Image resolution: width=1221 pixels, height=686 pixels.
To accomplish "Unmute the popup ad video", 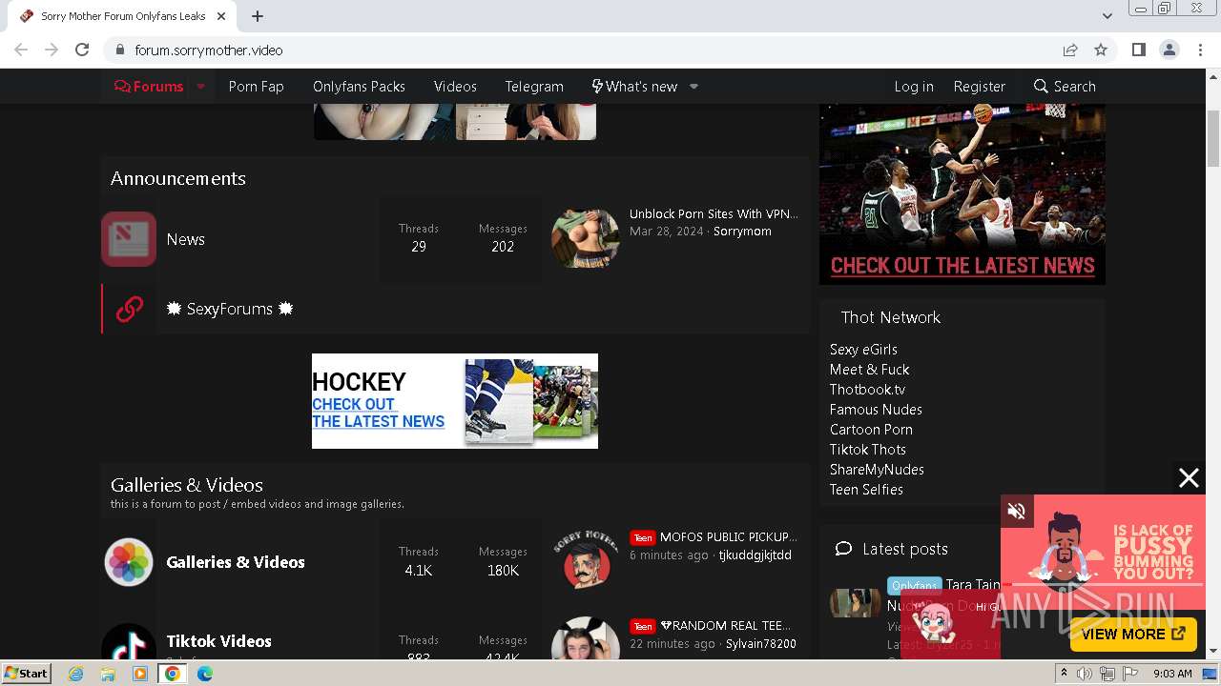I will (1016, 512).
